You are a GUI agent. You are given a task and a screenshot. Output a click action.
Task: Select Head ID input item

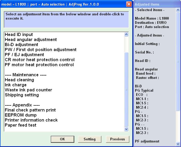[x=19, y=35]
